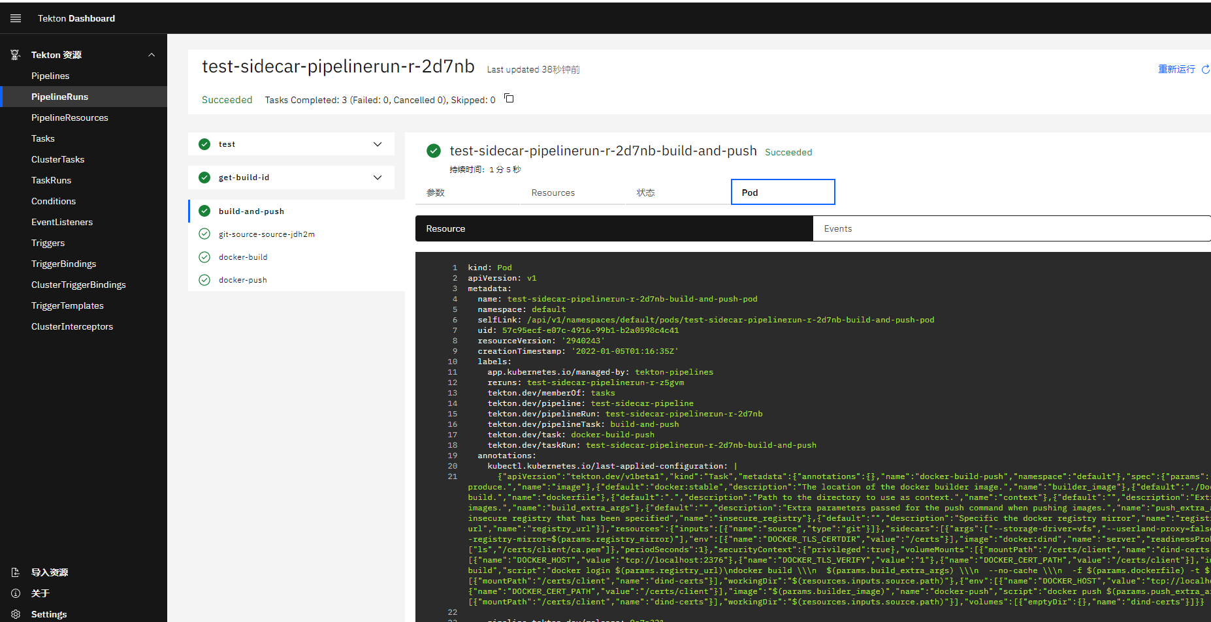Copy the pipeline run status message
The height and width of the screenshot is (622, 1211).
509,99
